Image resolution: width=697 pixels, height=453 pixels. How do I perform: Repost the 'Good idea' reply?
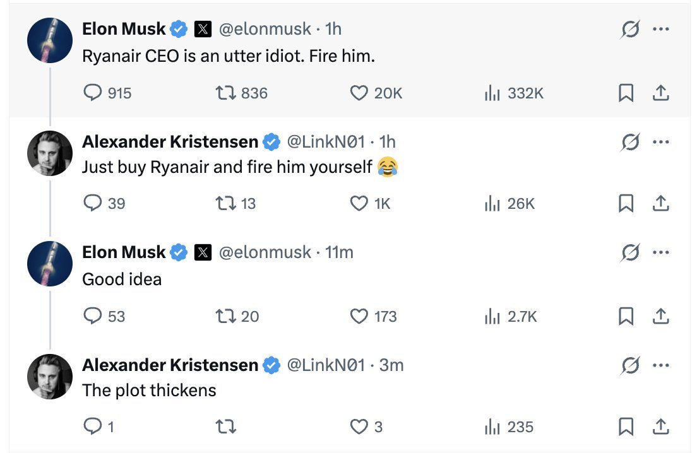tap(225, 316)
